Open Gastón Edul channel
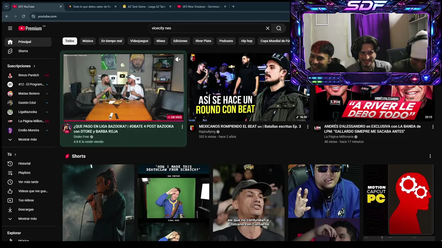 28,103
